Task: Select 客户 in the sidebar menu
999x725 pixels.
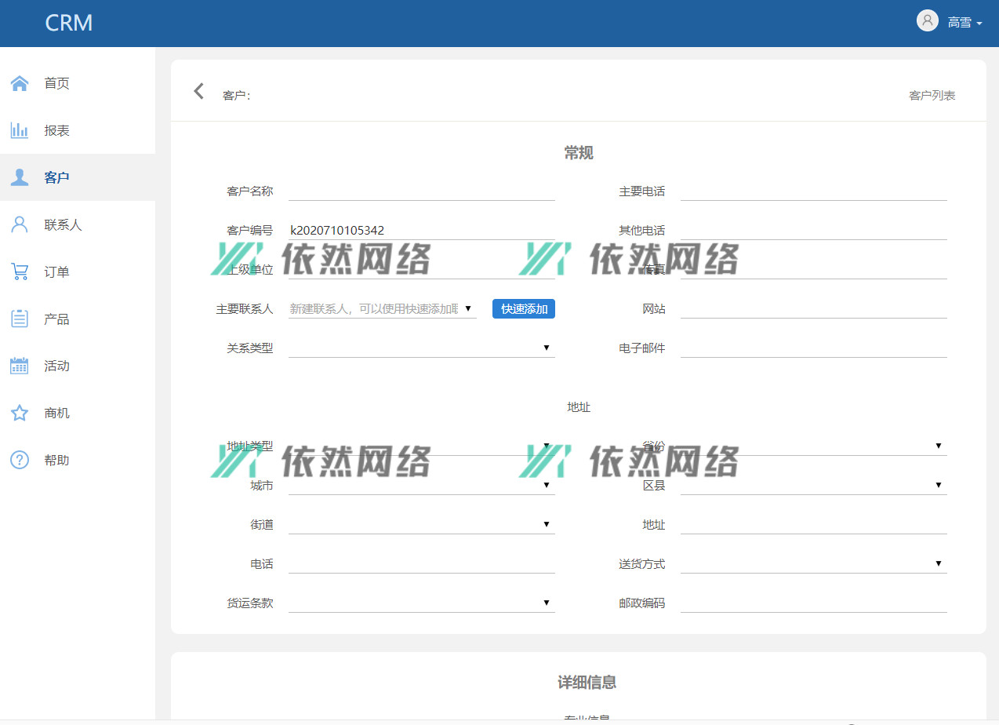Action: (56, 177)
